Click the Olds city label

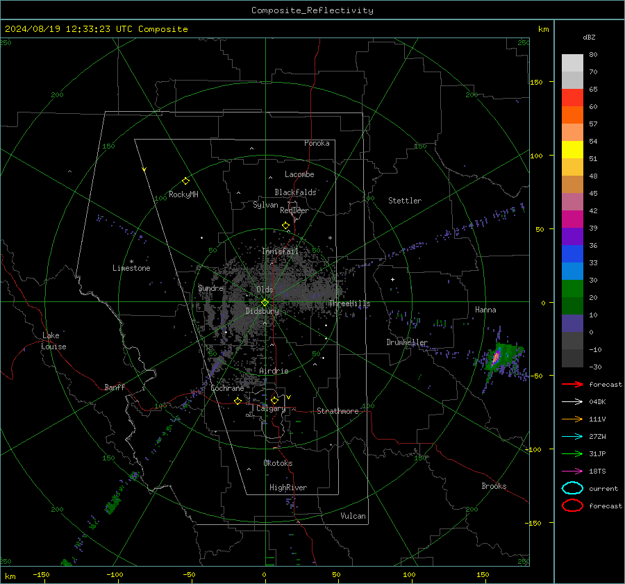(265, 290)
